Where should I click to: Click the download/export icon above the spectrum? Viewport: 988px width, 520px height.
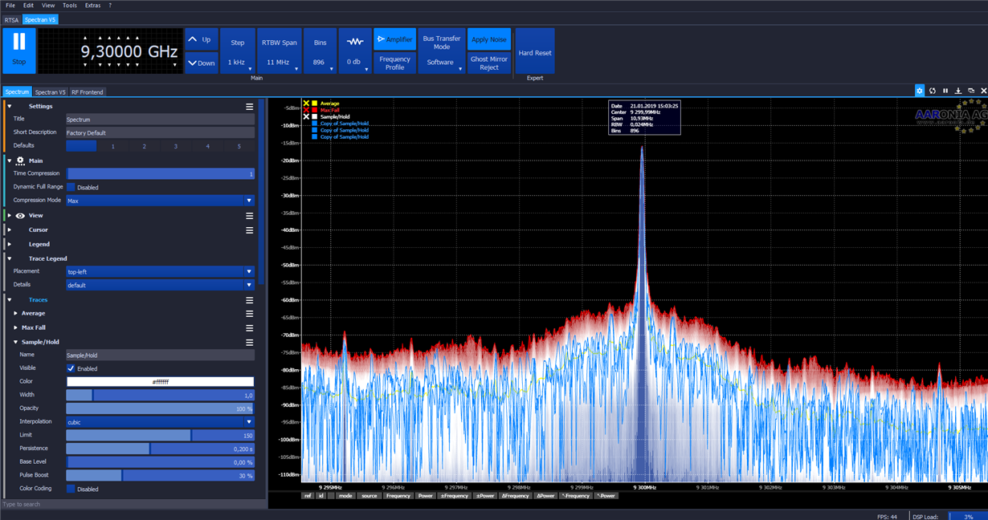tap(958, 91)
